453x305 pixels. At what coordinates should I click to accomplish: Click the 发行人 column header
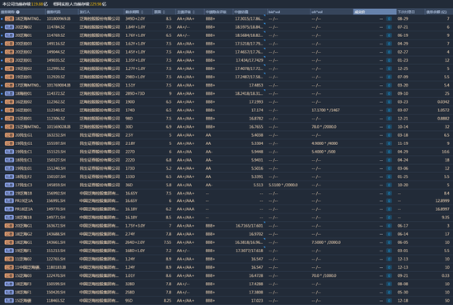click(85, 12)
